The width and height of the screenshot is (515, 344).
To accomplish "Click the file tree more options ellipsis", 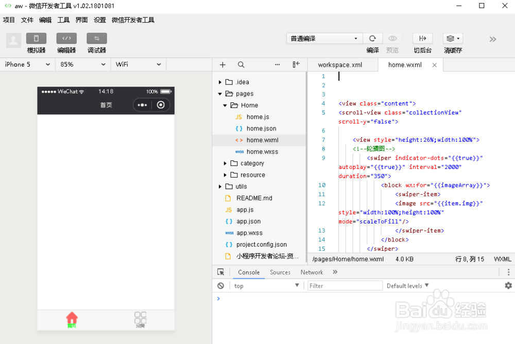I will (278, 65).
